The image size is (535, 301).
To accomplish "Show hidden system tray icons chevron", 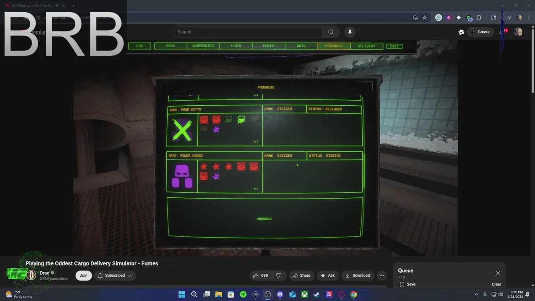I will pyautogui.click(x=476, y=294).
